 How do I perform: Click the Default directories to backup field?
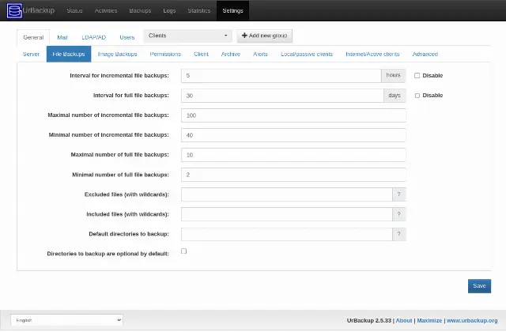[x=286, y=234]
